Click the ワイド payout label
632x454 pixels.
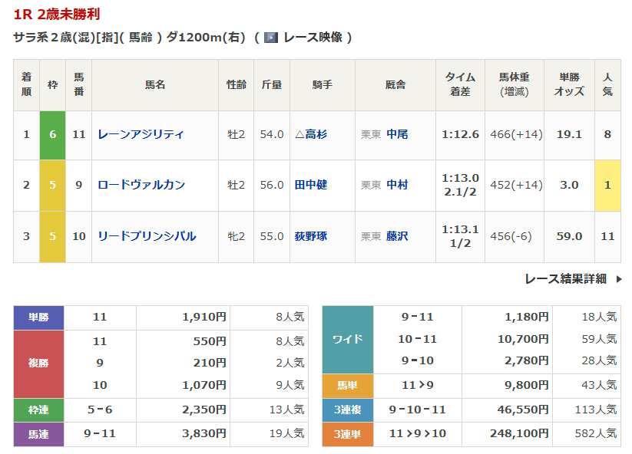tap(347, 339)
